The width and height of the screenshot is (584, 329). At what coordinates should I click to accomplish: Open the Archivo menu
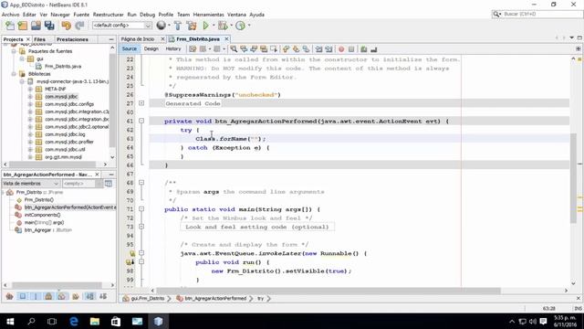coord(10,15)
